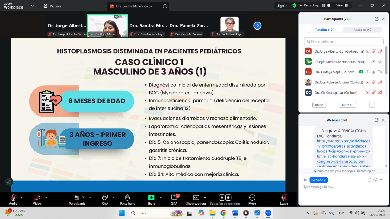This screenshot has height=219, width=390.
Task: Pop out the Participants panel
Action: [x=376, y=19]
